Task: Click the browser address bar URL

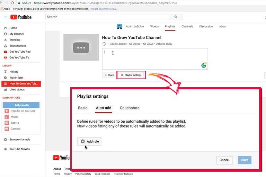Action: coord(106,3)
